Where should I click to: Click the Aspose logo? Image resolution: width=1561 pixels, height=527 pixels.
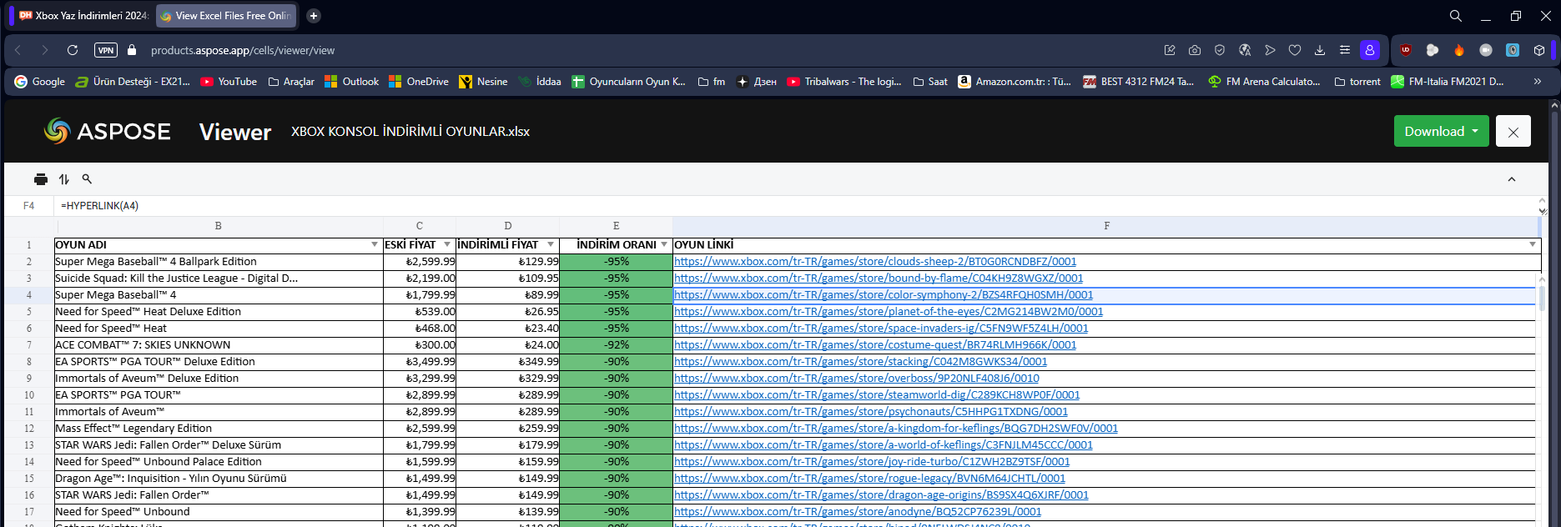pos(108,131)
